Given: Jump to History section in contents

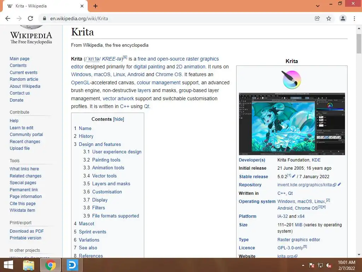Looking at the screenshot, I should 86,136.
